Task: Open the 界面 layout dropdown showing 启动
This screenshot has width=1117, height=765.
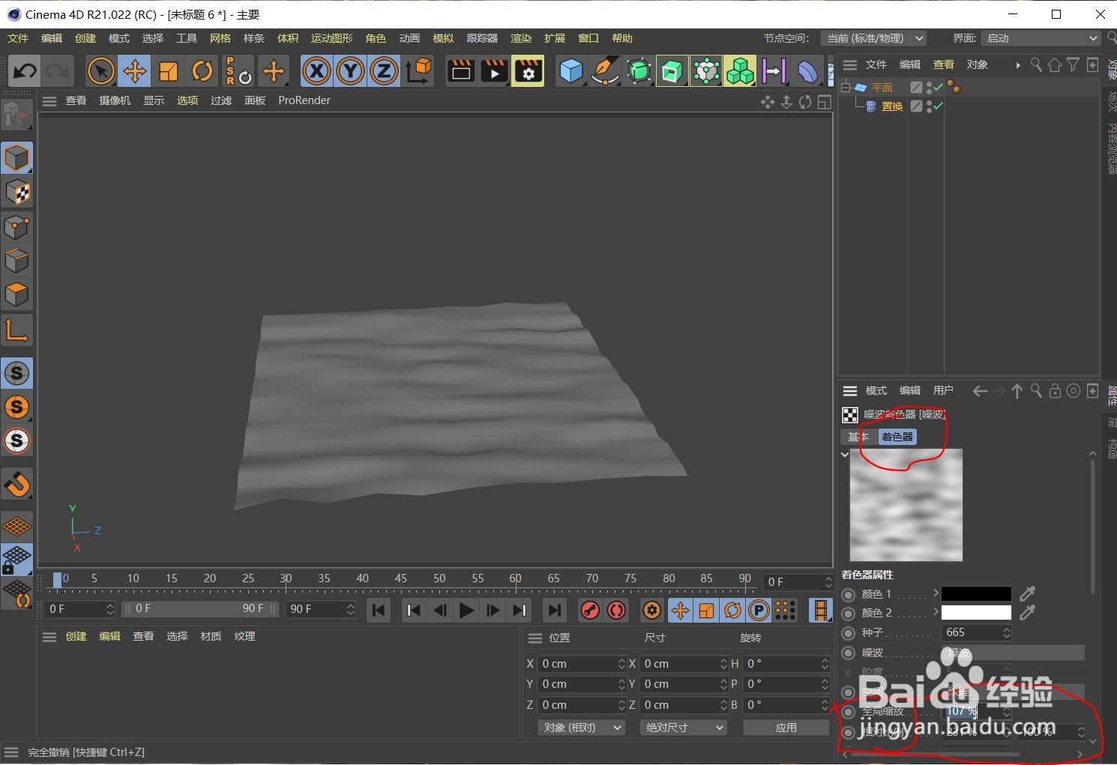Action: tap(1041, 37)
